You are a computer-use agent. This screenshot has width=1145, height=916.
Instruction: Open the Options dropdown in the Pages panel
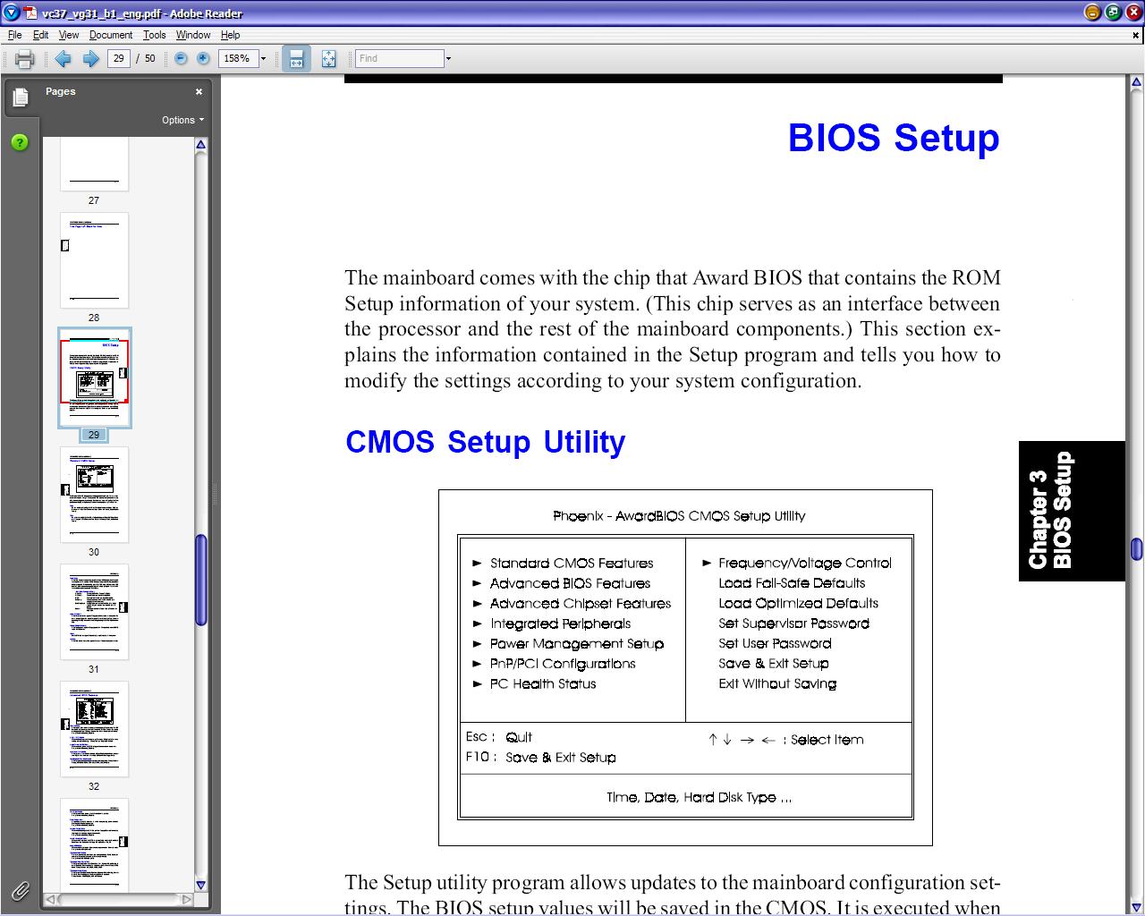coord(182,120)
